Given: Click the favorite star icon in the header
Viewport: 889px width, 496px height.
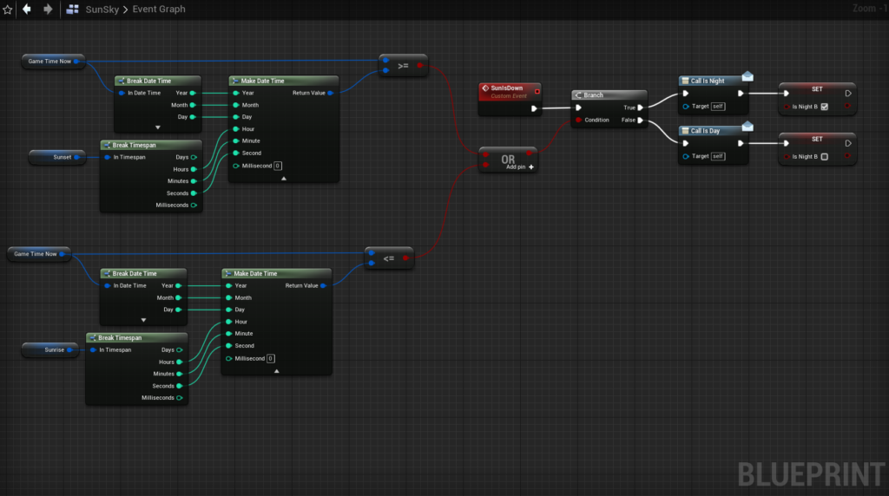Looking at the screenshot, I should click(7, 10).
